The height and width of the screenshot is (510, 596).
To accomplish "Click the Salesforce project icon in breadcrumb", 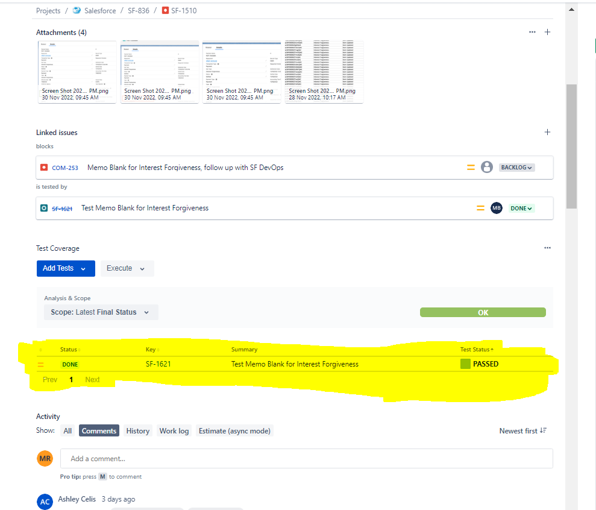I will pyautogui.click(x=76, y=10).
